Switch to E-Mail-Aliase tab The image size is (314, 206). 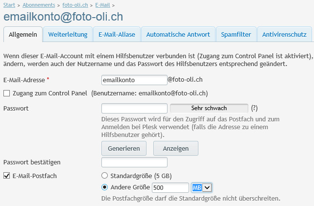pos(117,35)
